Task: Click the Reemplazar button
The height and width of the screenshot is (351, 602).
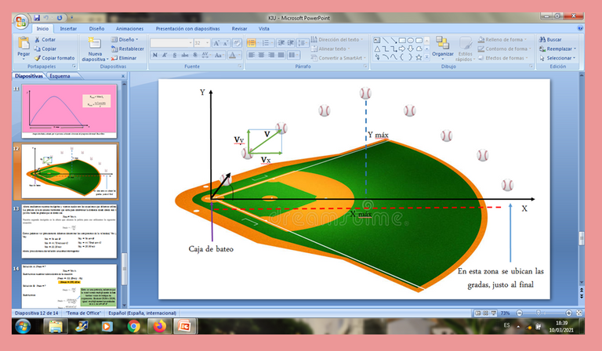Action: (560, 49)
